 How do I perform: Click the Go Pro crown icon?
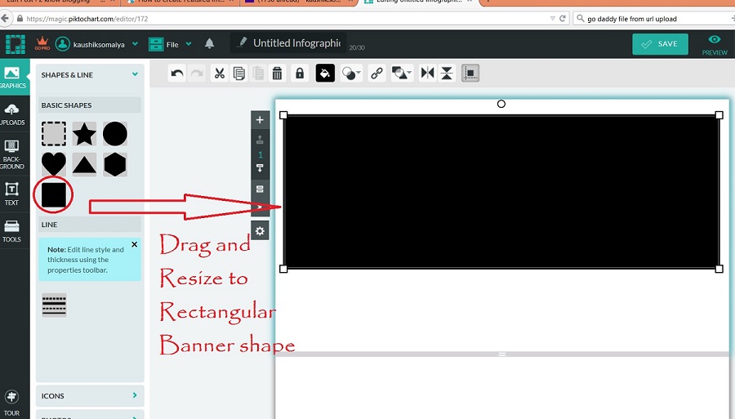(x=42, y=43)
